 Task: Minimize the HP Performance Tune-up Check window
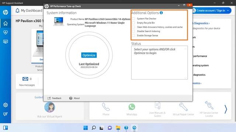[x=178, y=5]
